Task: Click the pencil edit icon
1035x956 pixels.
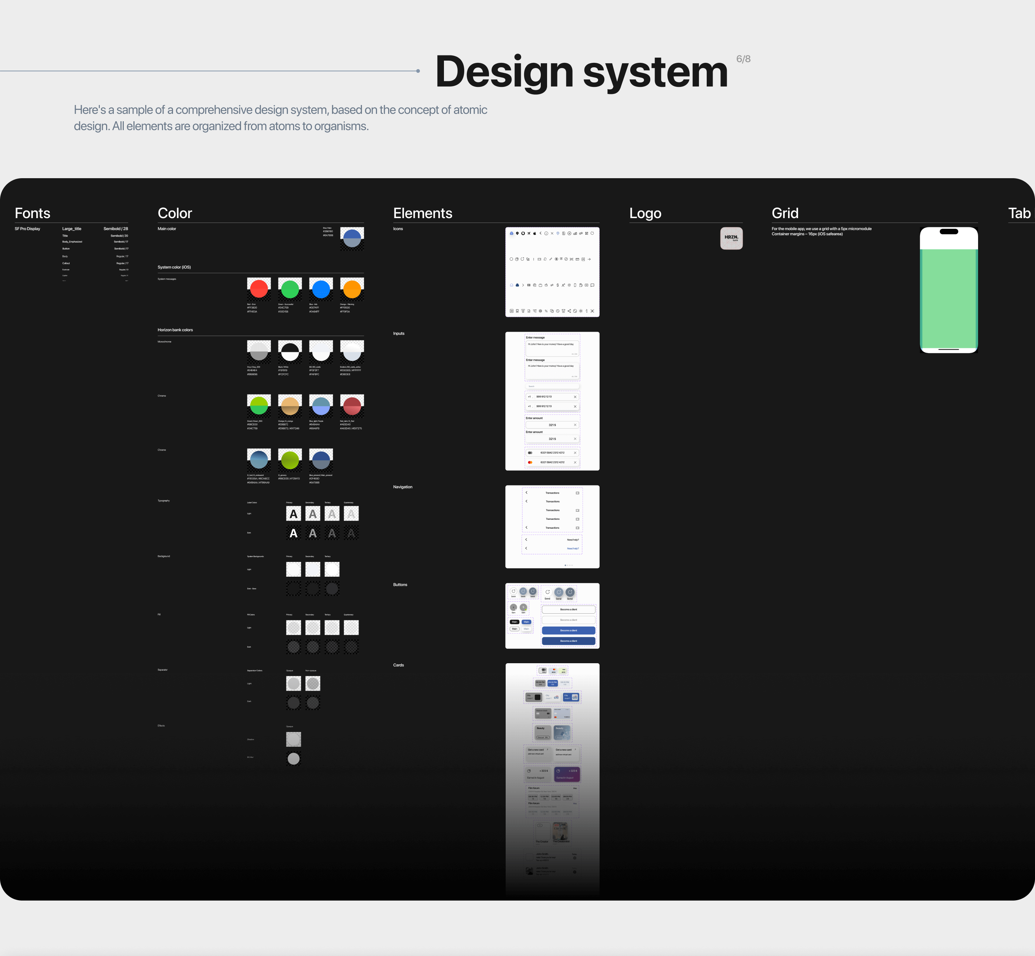Action: click(x=551, y=259)
